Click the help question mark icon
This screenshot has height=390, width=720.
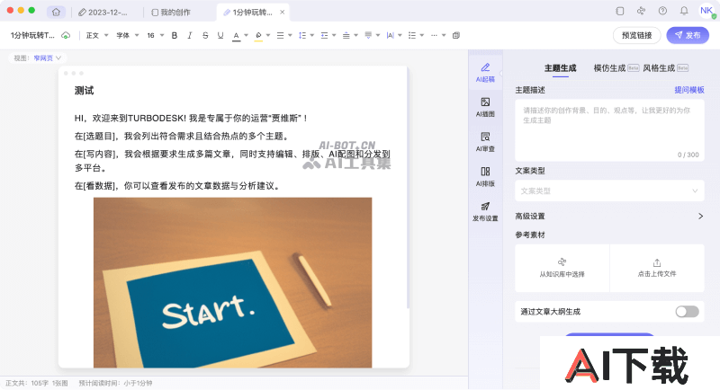pyautogui.click(x=662, y=11)
